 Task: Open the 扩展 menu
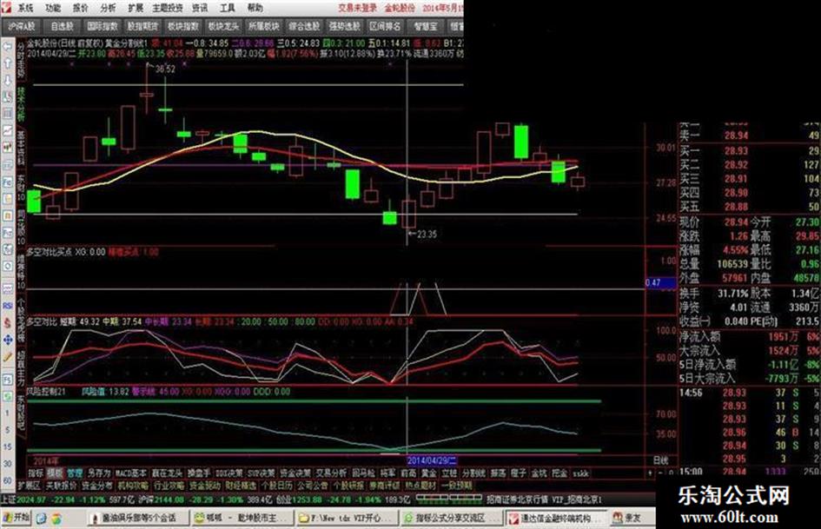pos(136,8)
